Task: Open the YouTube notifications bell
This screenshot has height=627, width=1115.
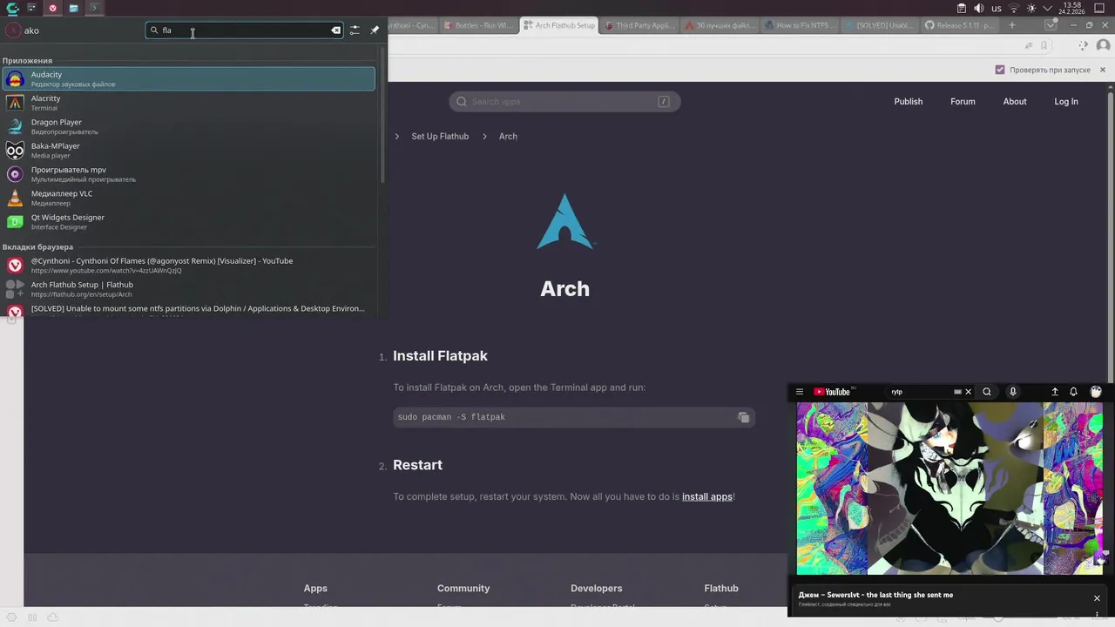Action: pos(1073,392)
